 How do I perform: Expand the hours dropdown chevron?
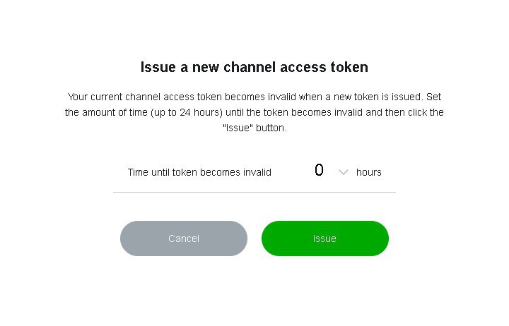click(344, 172)
